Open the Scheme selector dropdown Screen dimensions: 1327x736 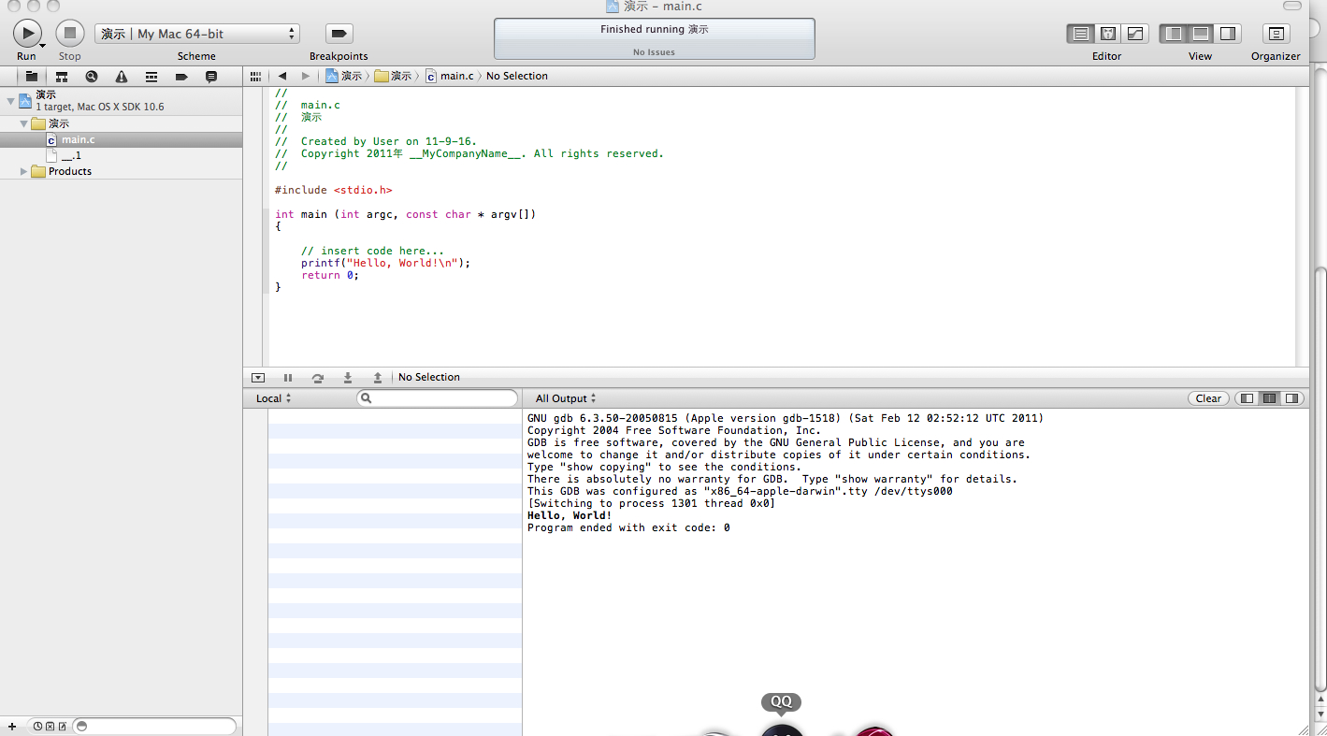click(196, 34)
